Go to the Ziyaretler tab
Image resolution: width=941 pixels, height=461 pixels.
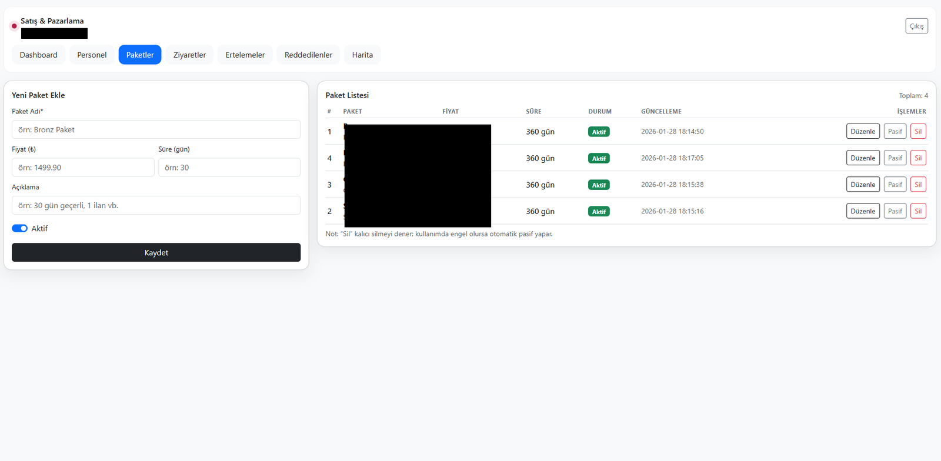189,55
